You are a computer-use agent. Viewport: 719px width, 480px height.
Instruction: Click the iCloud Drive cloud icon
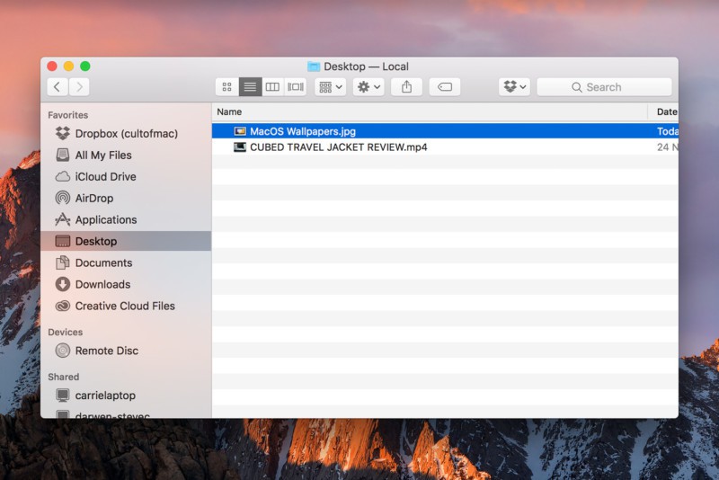[63, 176]
